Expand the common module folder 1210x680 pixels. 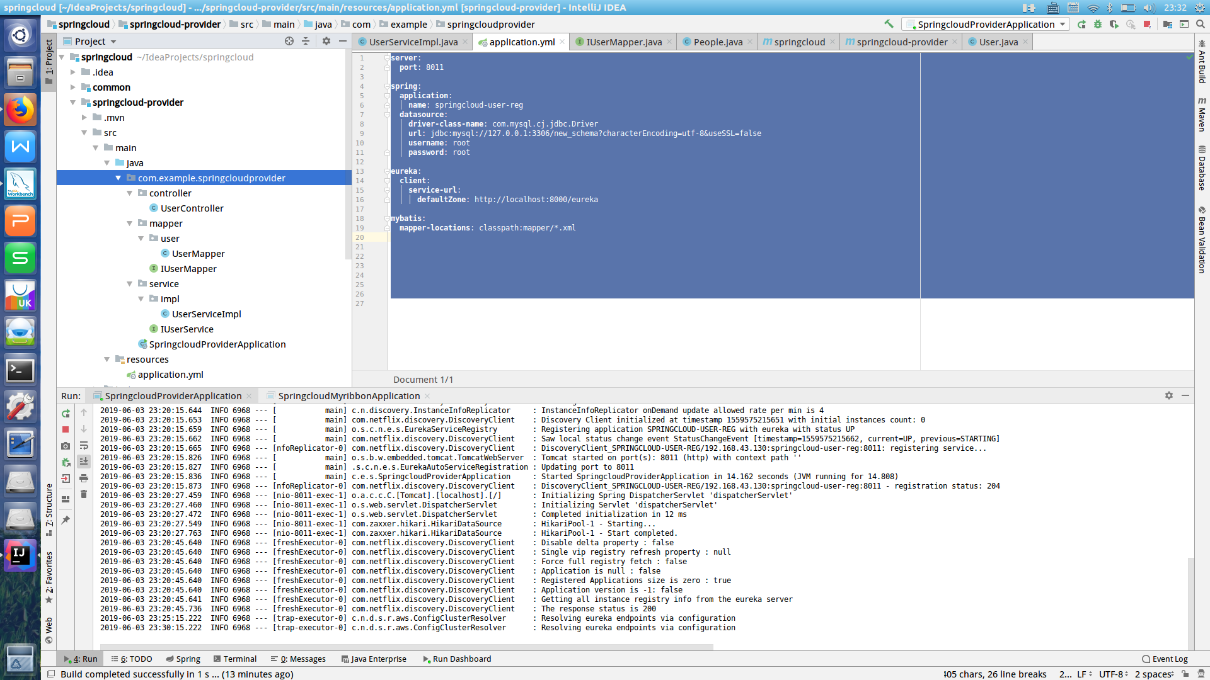(x=73, y=88)
